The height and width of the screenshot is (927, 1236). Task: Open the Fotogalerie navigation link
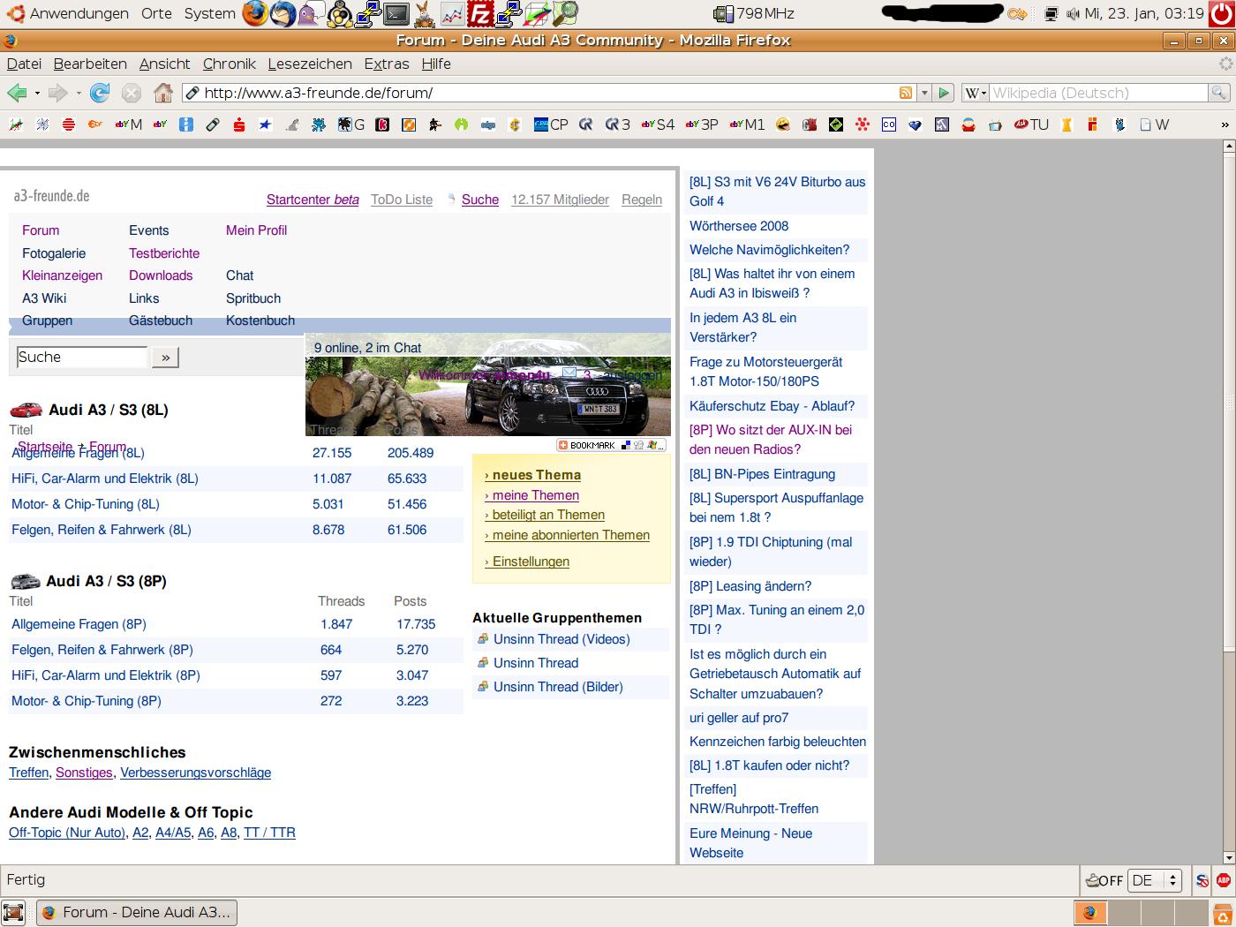(x=54, y=253)
